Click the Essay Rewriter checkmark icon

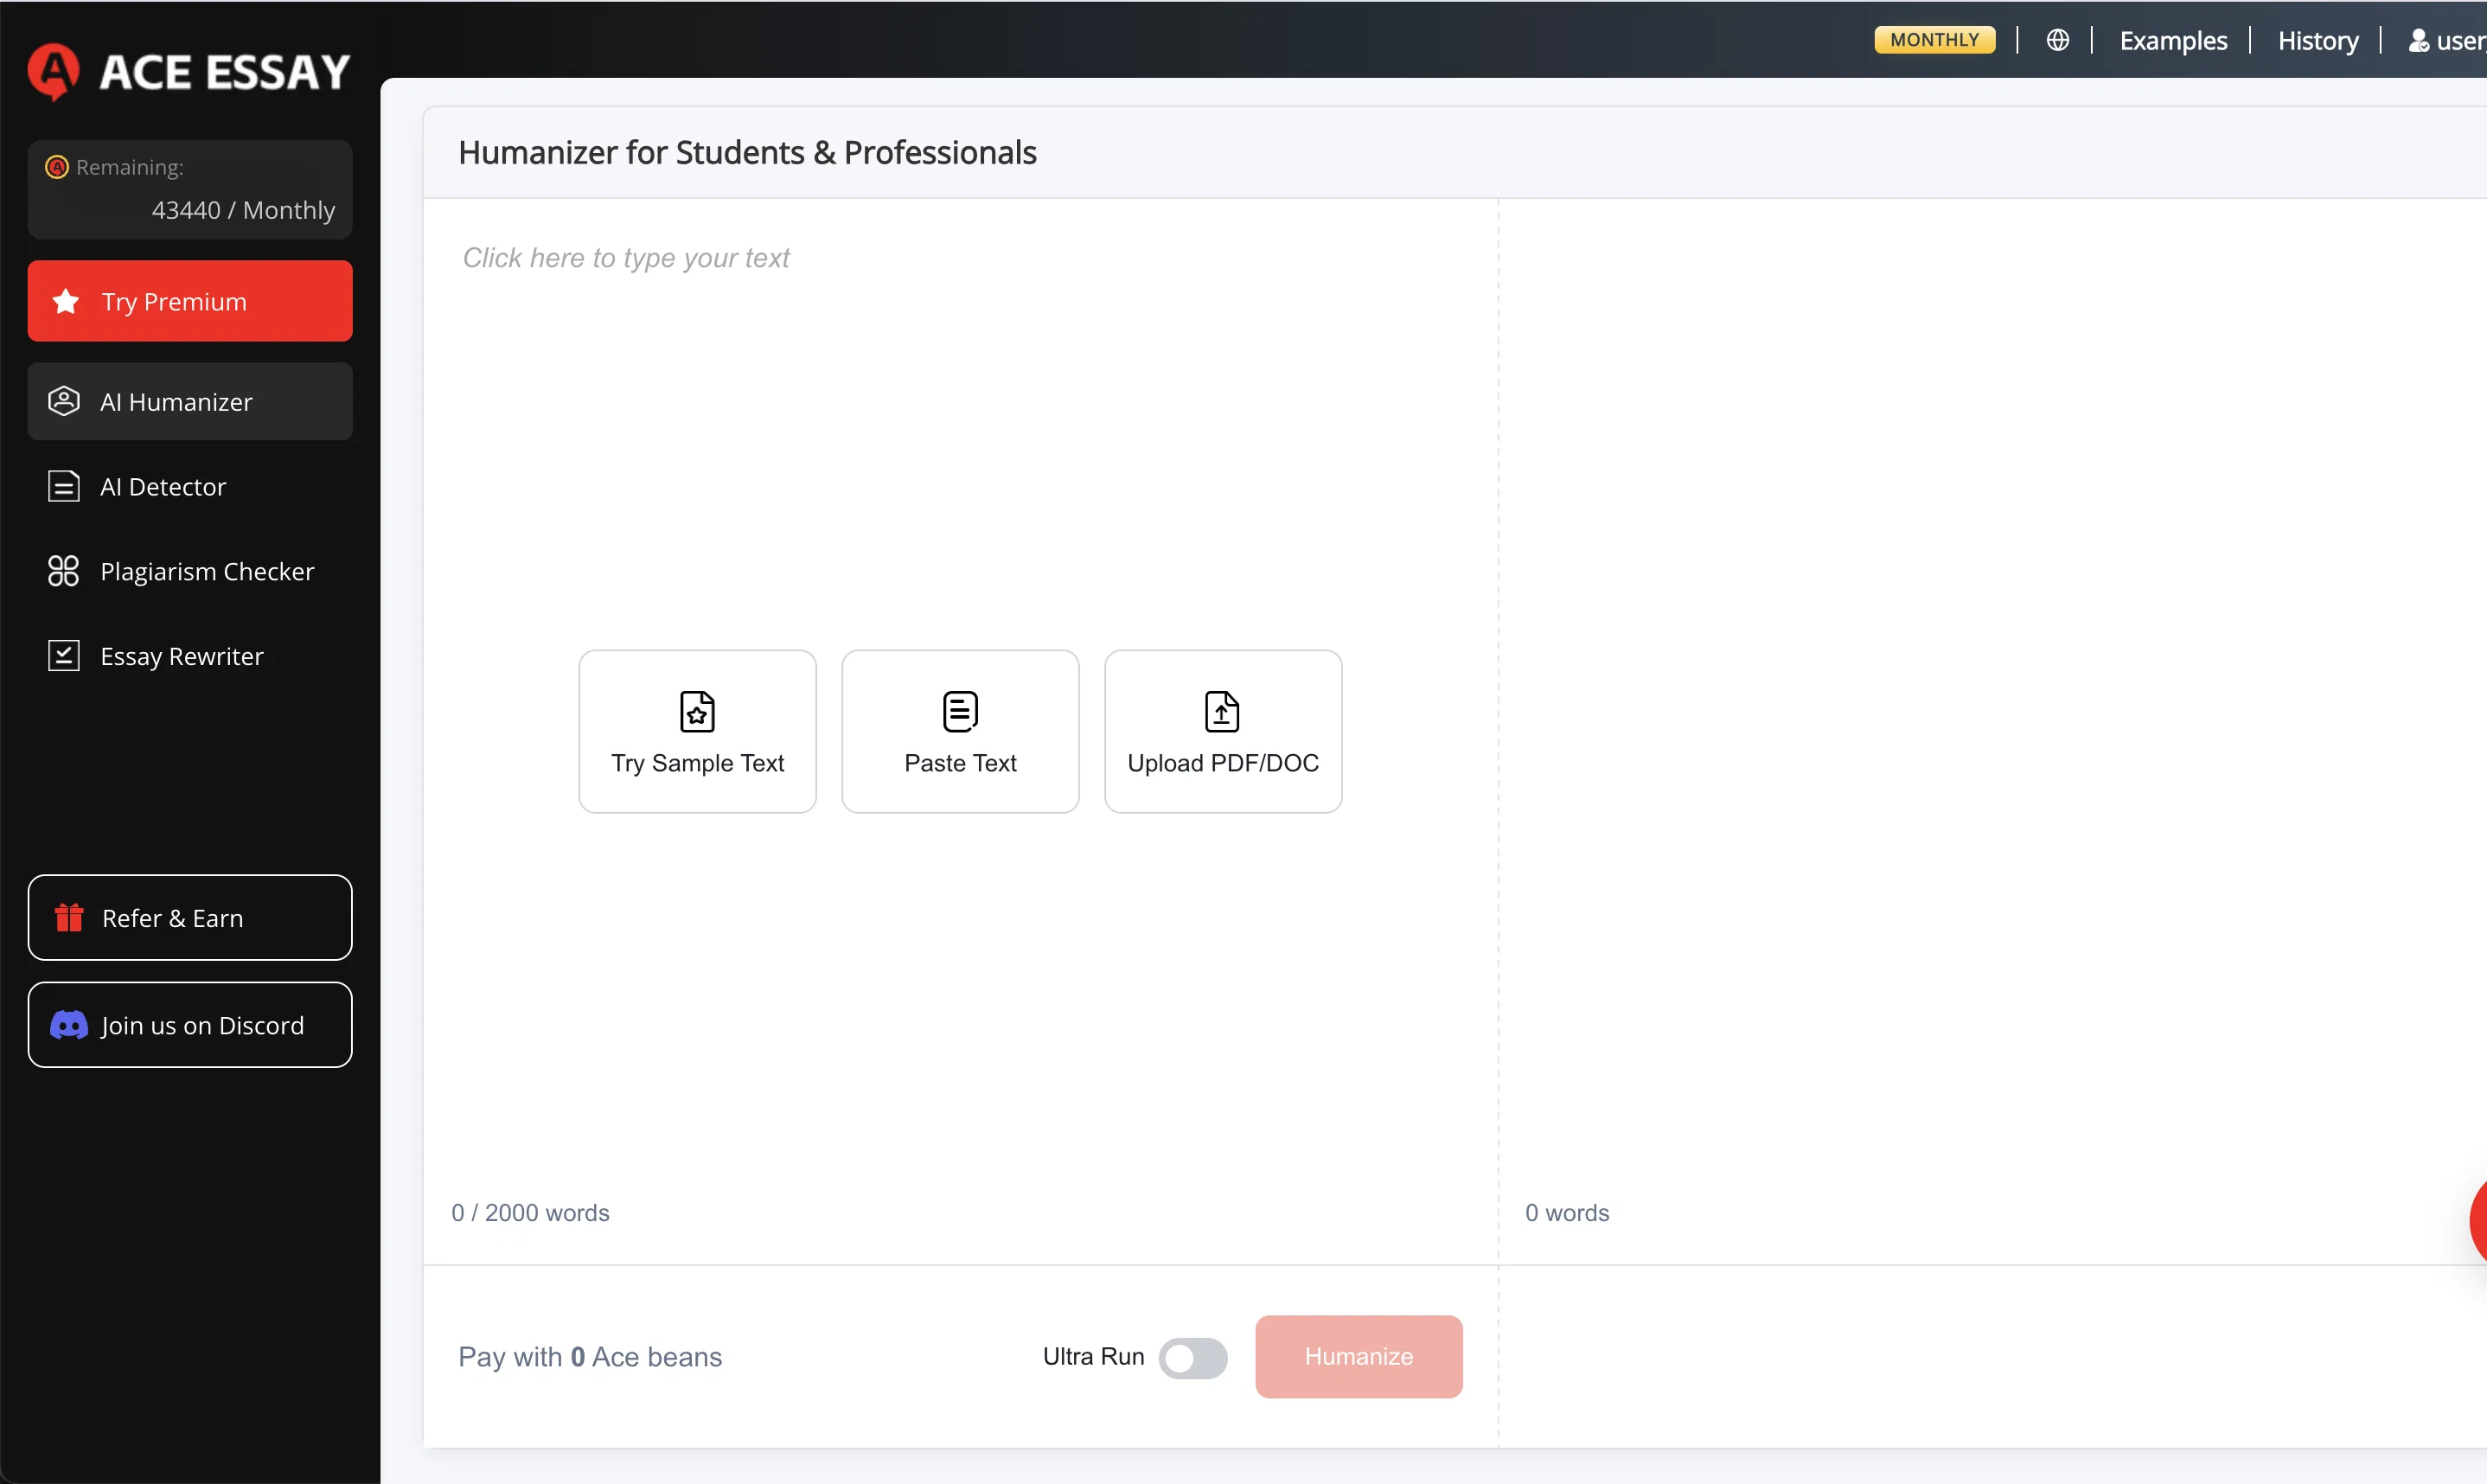(x=64, y=656)
